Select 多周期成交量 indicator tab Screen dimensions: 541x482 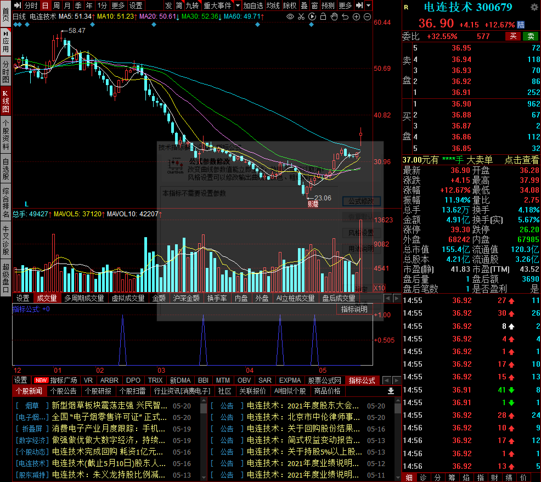tap(84, 298)
